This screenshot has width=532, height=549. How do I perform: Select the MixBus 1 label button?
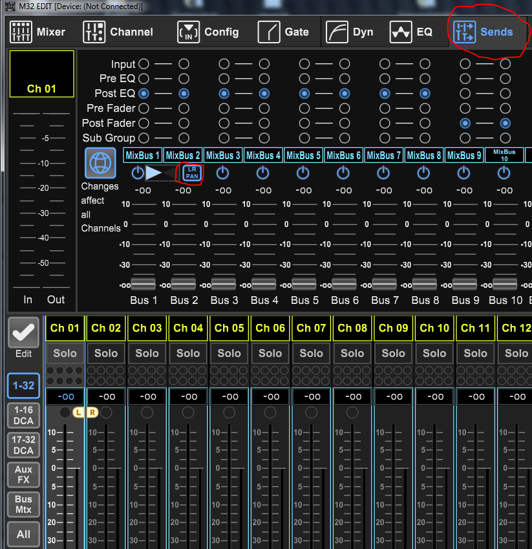click(143, 155)
